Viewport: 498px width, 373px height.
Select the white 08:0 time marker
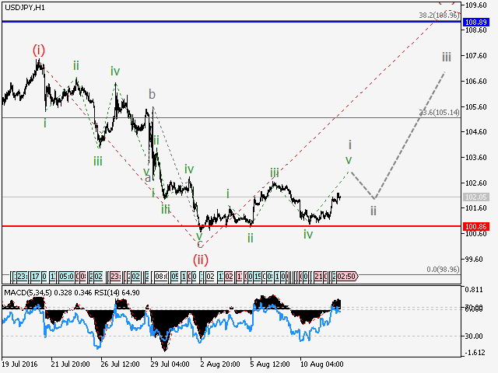tap(161, 277)
